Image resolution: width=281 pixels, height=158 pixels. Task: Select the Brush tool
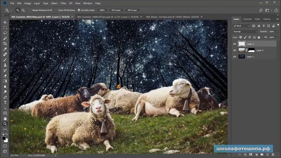pyautogui.click(x=5, y=60)
